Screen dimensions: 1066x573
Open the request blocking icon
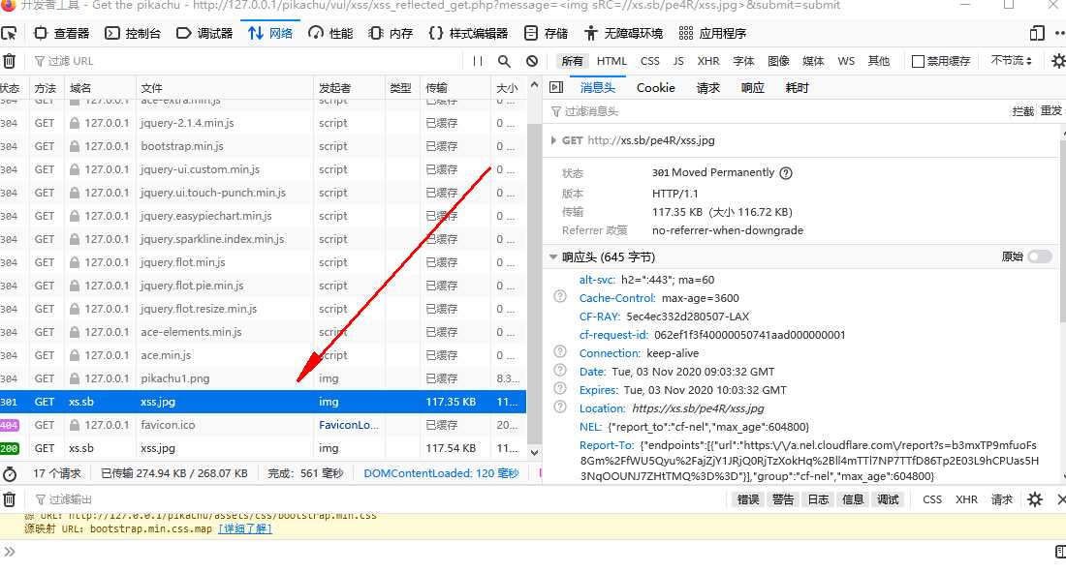coord(532,61)
